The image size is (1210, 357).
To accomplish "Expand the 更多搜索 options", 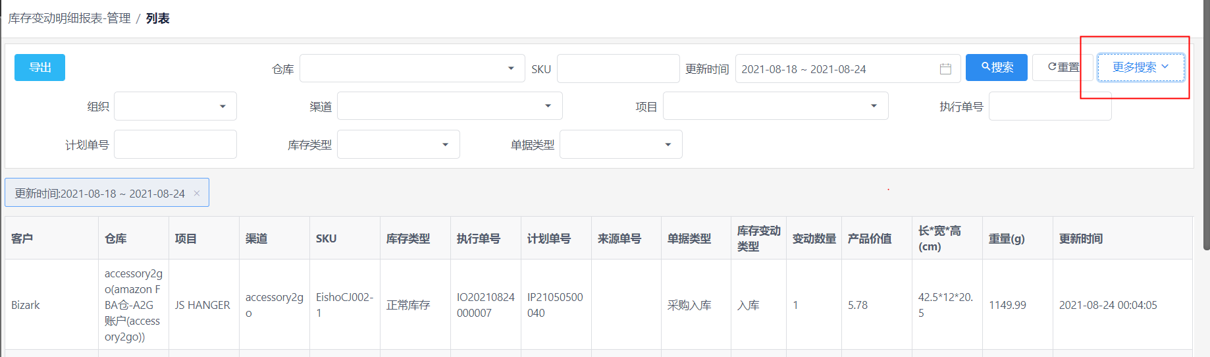I will [x=1140, y=67].
